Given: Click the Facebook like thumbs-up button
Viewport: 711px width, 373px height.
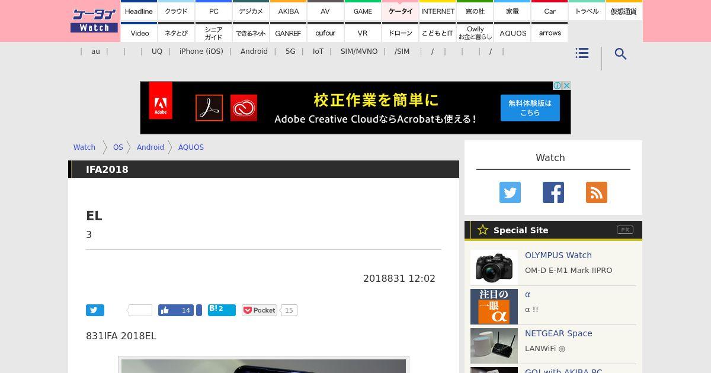Looking at the screenshot, I should pos(176,310).
